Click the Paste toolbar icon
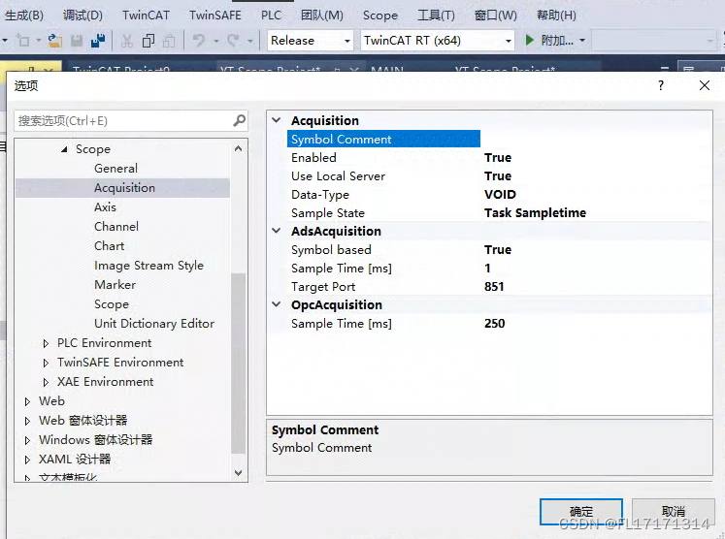 pyautogui.click(x=170, y=41)
